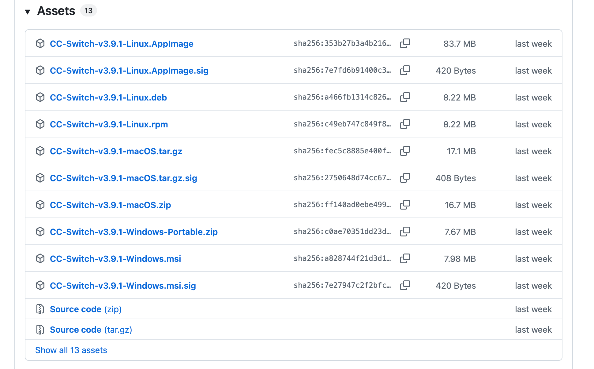The height and width of the screenshot is (369, 594).
Task: Download the Windows.msi installer
Action: [115, 259]
